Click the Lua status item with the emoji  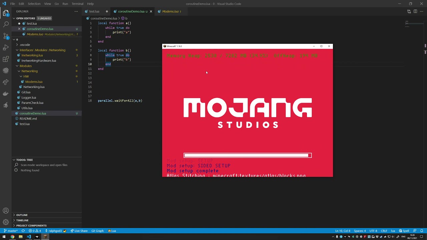(112, 231)
